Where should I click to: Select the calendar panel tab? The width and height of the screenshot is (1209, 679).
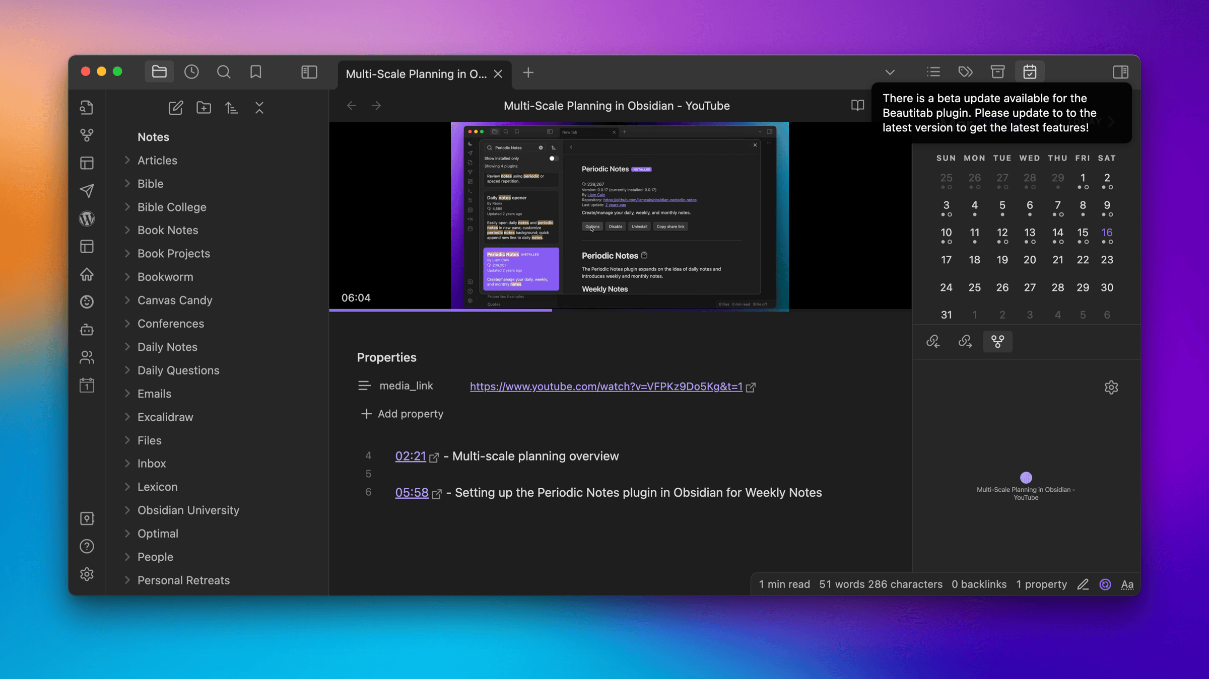point(1030,72)
